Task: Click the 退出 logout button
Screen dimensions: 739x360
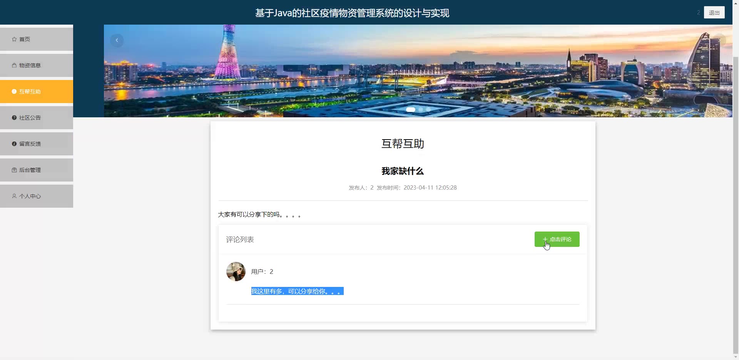Action: click(x=714, y=13)
